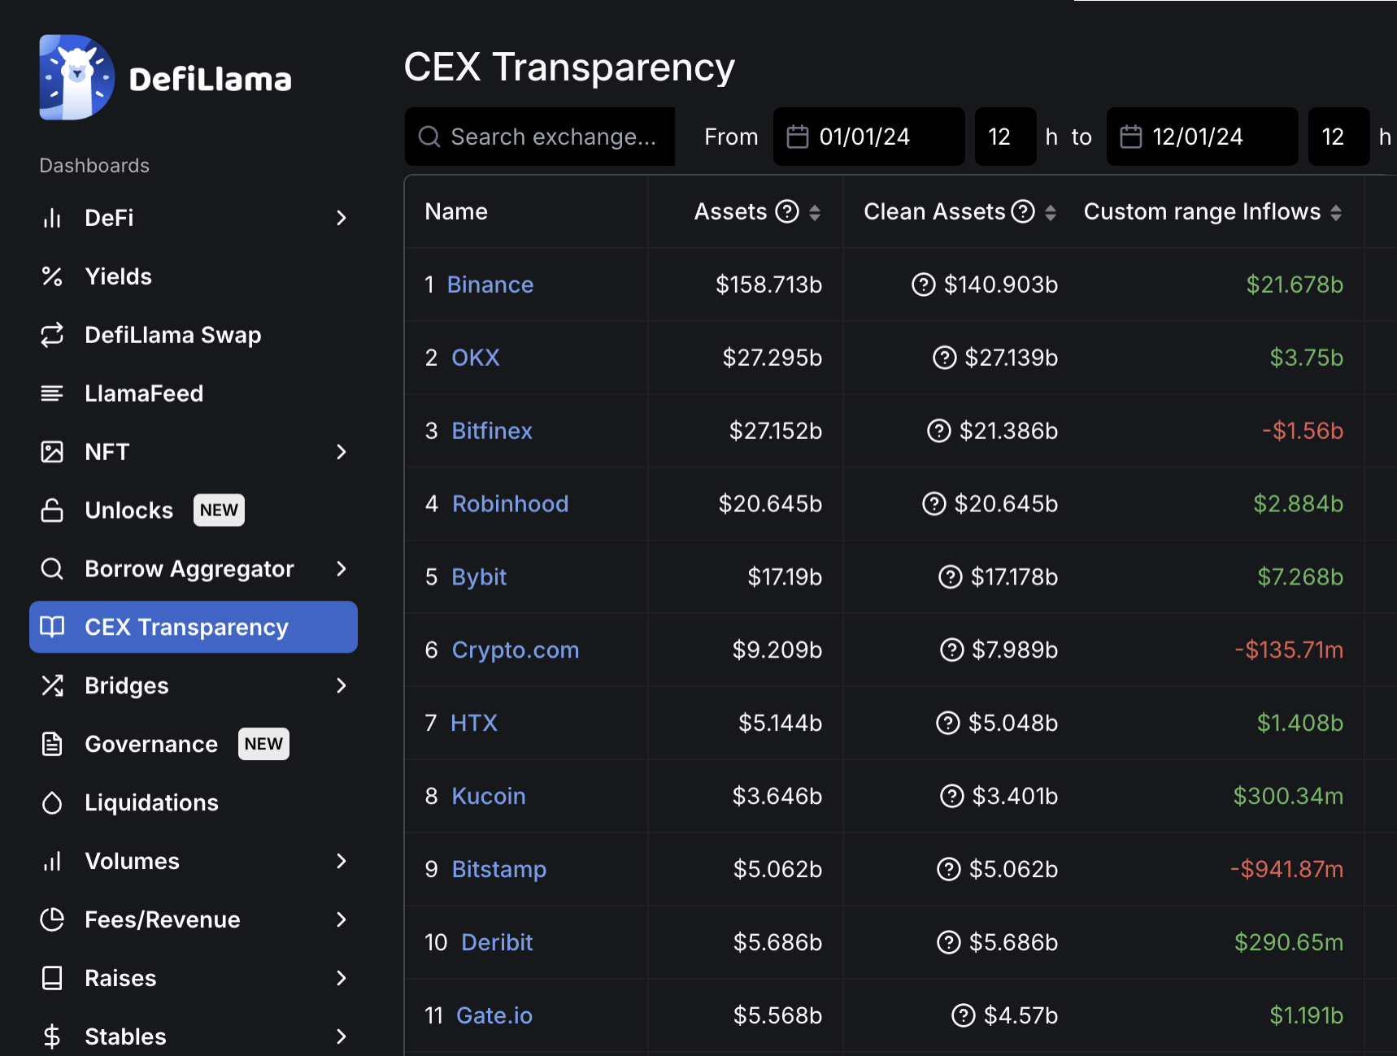
Task: Click the Search exchange input field
Action: (x=539, y=137)
